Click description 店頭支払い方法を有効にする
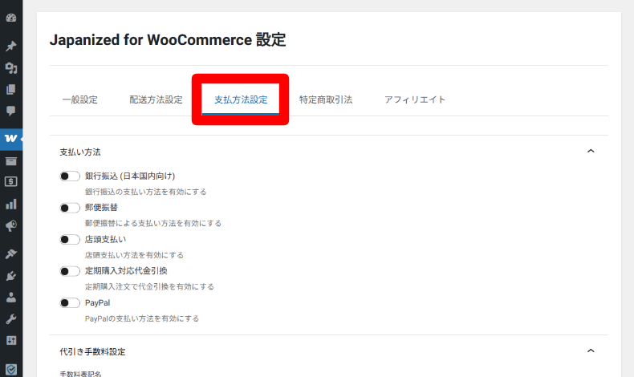This screenshot has height=377, width=634. (x=134, y=255)
